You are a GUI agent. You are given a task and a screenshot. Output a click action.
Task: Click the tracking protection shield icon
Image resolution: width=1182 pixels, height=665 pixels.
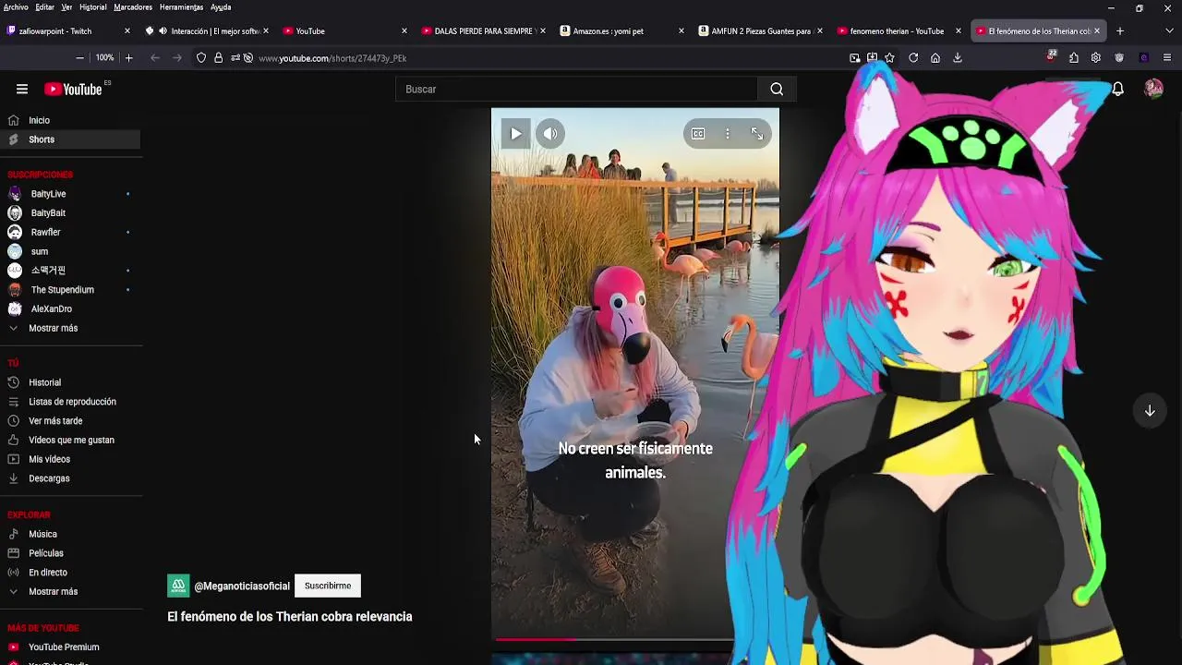tap(201, 58)
